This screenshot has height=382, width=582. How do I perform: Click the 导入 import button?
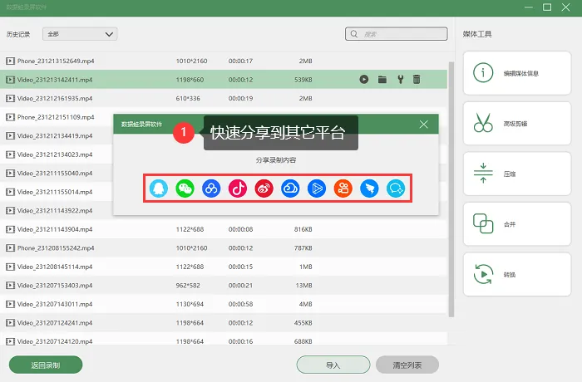coord(333,365)
